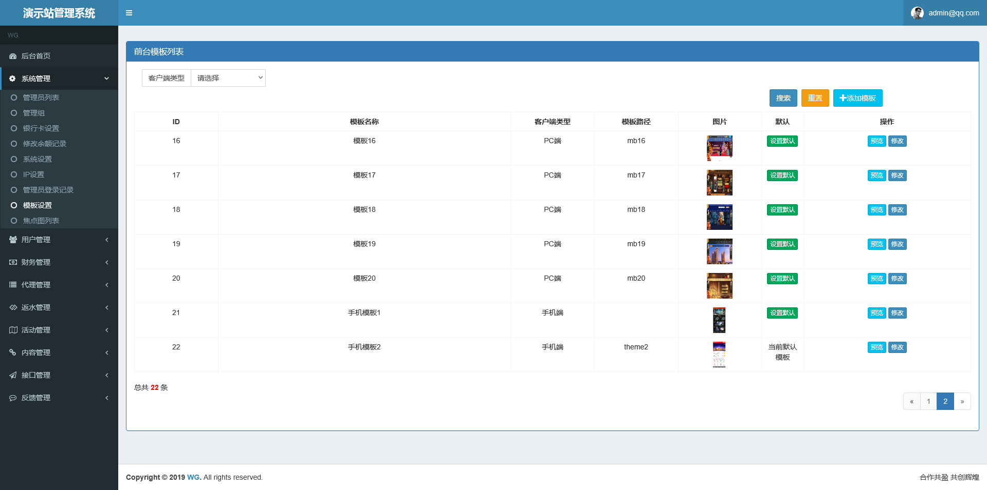Click the circle icon beside 焦点图列表
The height and width of the screenshot is (490, 987).
point(14,221)
